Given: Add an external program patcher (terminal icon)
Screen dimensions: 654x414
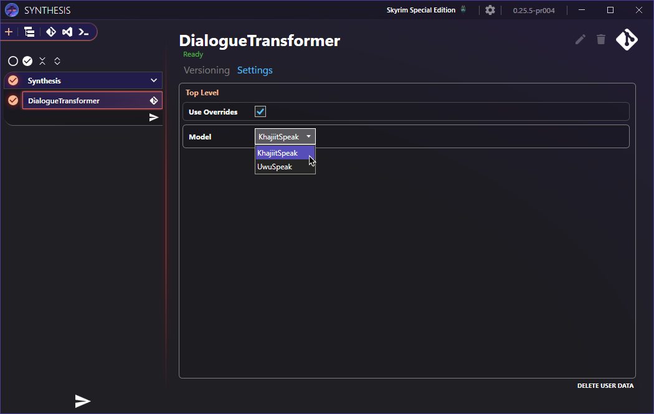Looking at the screenshot, I should [x=83, y=32].
